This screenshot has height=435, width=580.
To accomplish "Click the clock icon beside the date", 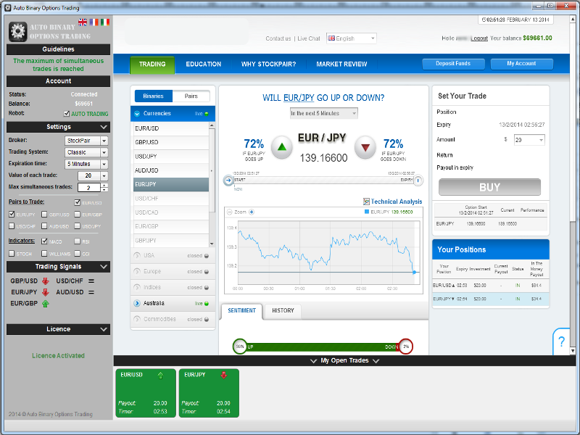I will click(x=484, y=20).
